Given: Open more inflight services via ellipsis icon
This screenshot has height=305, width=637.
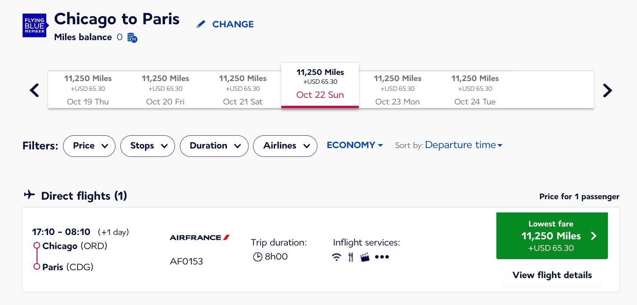Looking at the screenshot, I should 382,257.
